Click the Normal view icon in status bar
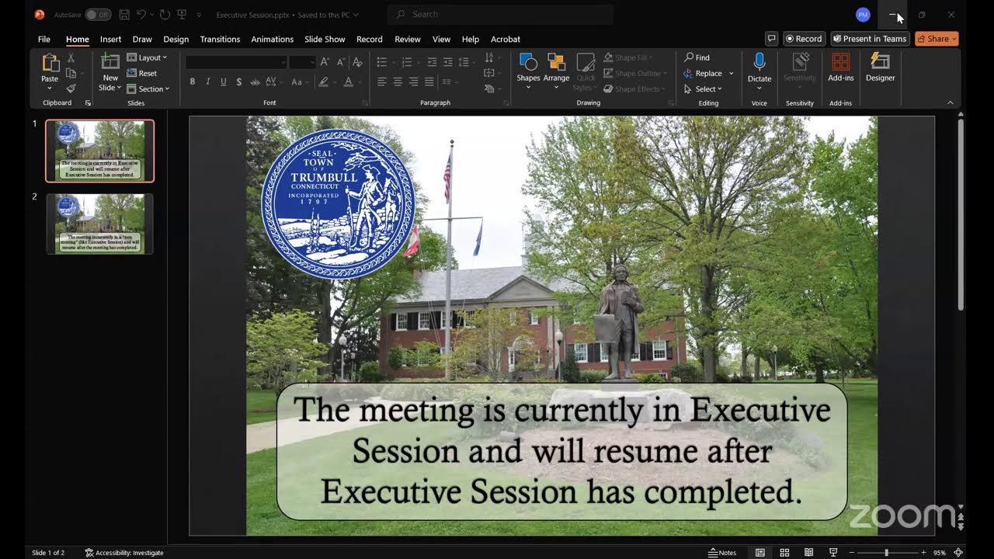The image size is (994, 559). (x=760, y=553)
